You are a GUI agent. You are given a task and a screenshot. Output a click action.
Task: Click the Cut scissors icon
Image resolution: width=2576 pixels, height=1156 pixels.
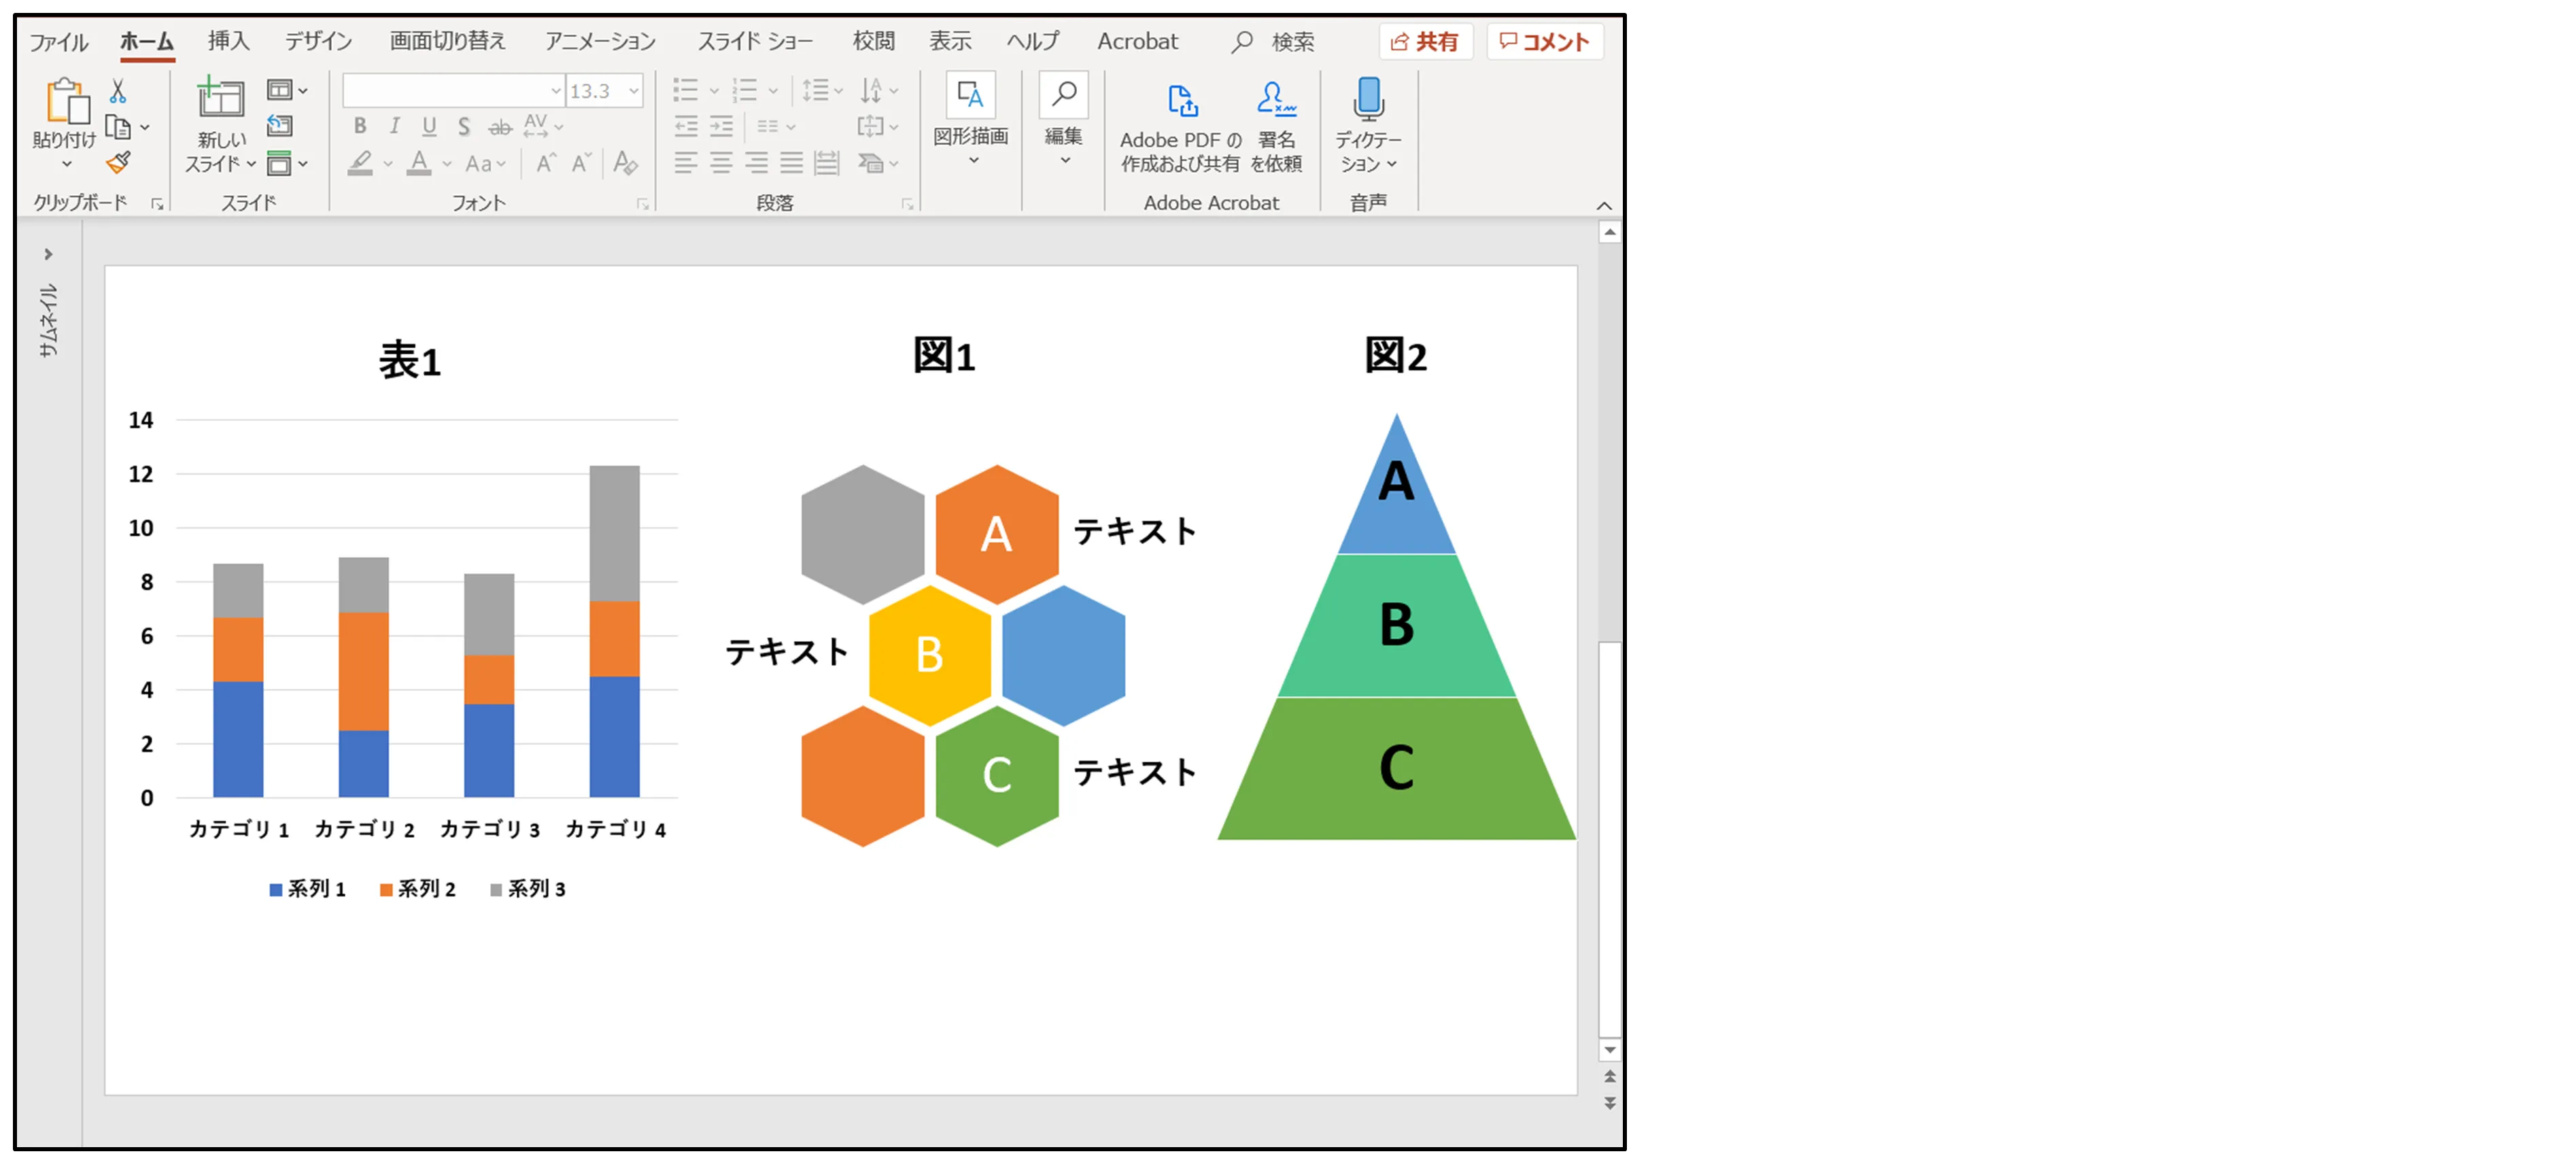(x=118, y=91)
